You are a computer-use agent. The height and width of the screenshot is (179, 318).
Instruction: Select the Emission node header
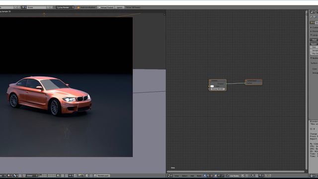(x=218, y=81)
